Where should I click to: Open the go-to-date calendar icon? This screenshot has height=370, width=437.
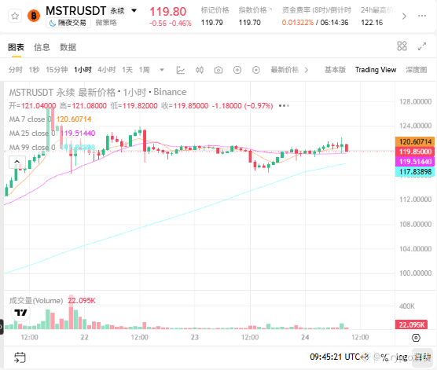click(20, 357)
